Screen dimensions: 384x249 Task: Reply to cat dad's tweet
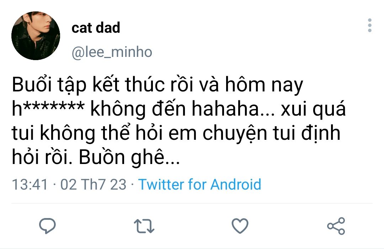[x=47, y=226]
